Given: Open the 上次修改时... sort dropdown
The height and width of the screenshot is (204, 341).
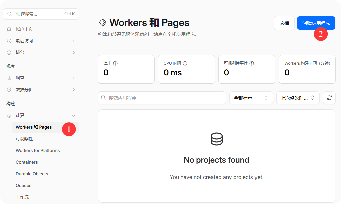Looking at the screenshot, I should point(298,98).
